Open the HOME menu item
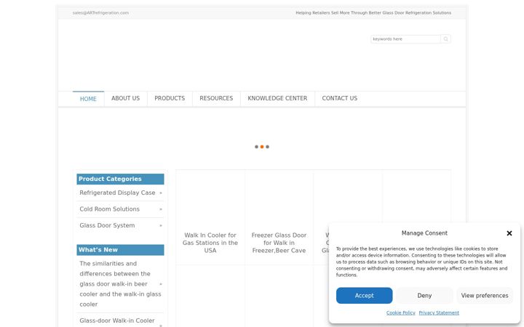This screenshot has height=327, width=524. point(88,99)
